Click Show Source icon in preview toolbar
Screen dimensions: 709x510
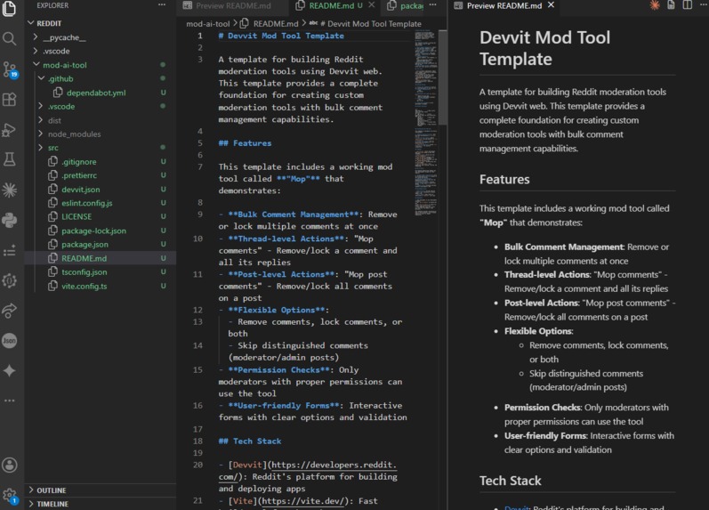click(671, 5)
